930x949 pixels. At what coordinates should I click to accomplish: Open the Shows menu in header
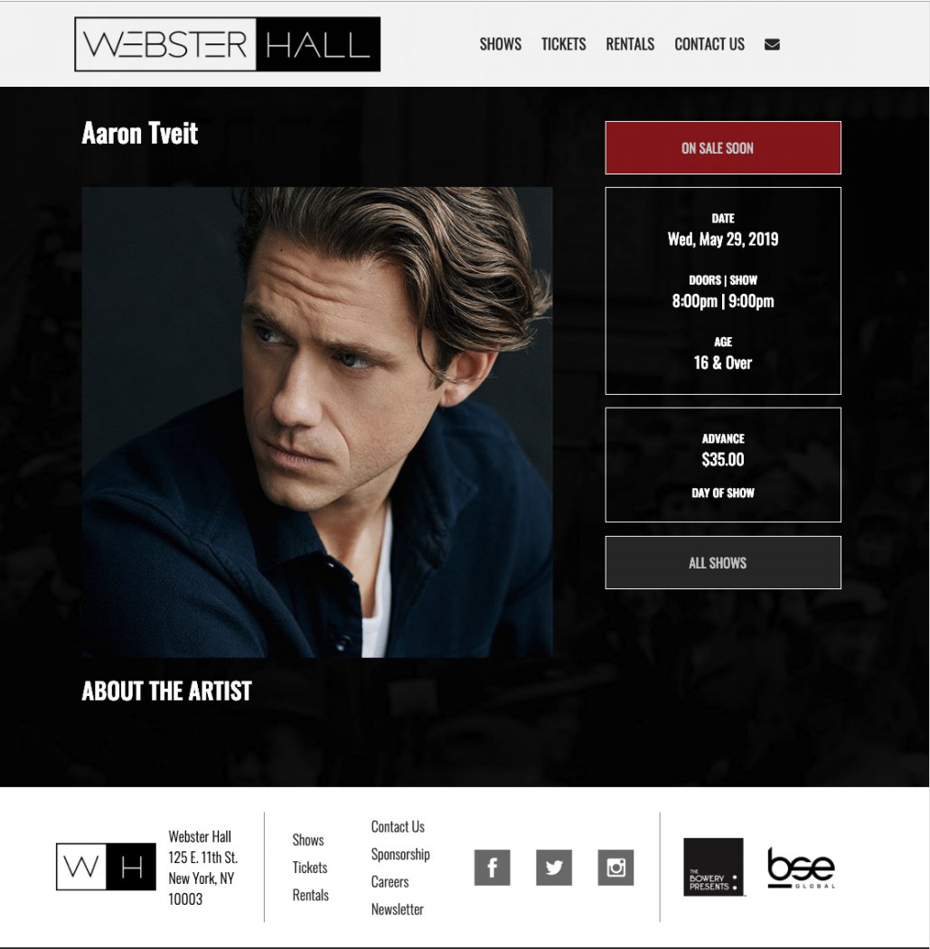[x=501, y=44]
